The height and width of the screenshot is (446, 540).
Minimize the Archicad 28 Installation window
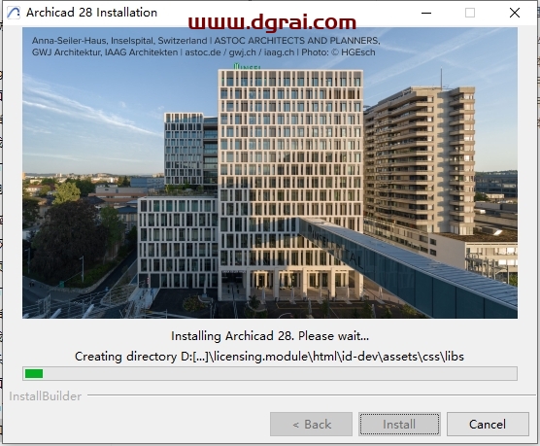click(x=426, y=13)
